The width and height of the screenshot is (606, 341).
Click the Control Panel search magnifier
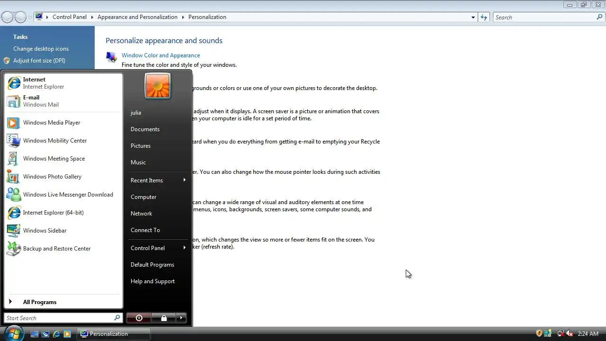(599, 17)
